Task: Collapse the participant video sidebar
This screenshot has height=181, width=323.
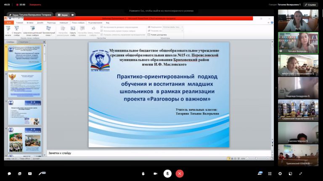Action: (275, 88)
